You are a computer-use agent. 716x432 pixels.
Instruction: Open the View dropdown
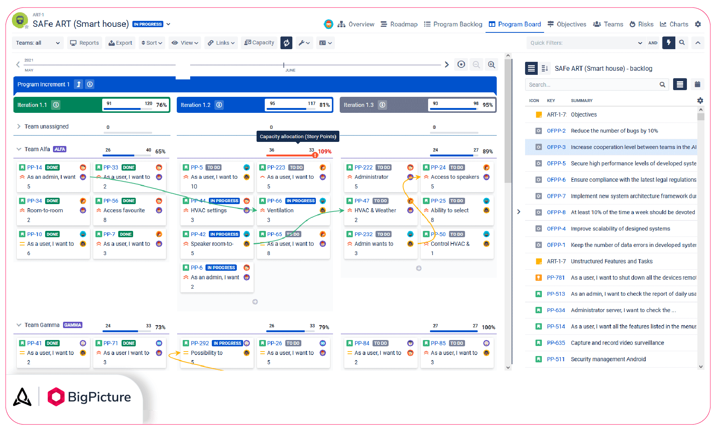(x=185, y=43)
